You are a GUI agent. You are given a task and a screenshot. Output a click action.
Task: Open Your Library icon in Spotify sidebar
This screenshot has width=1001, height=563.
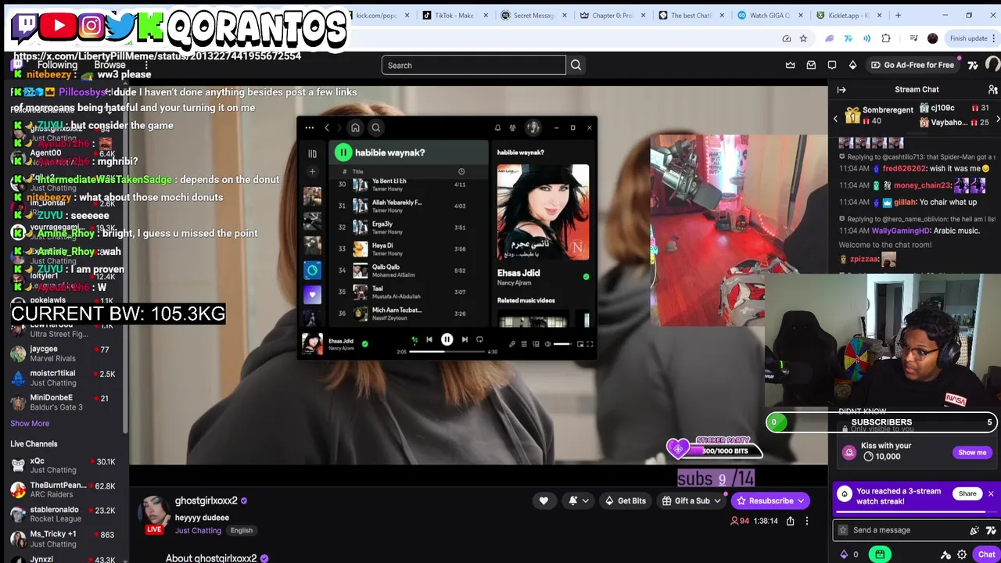312,154
